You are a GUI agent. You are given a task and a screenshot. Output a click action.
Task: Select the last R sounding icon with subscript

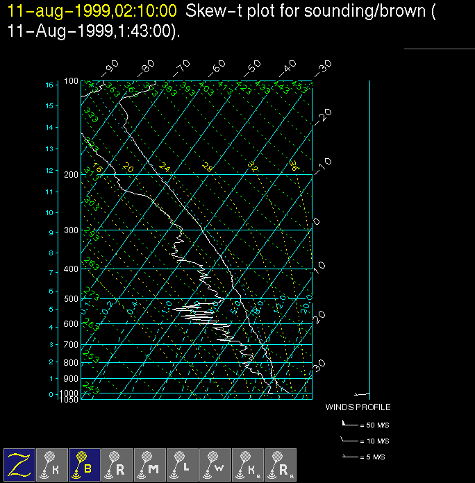coord(281,464)
